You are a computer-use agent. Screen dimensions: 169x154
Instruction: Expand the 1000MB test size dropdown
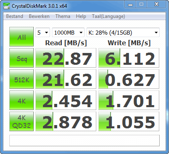[68, 33]
